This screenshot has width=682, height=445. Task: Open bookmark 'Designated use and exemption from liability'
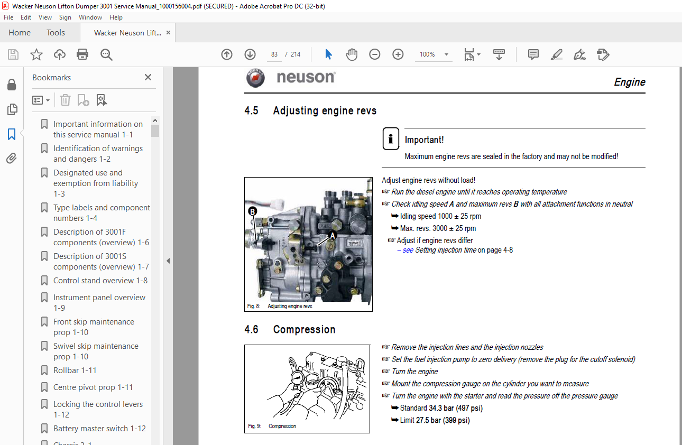(x=96, y=183)
